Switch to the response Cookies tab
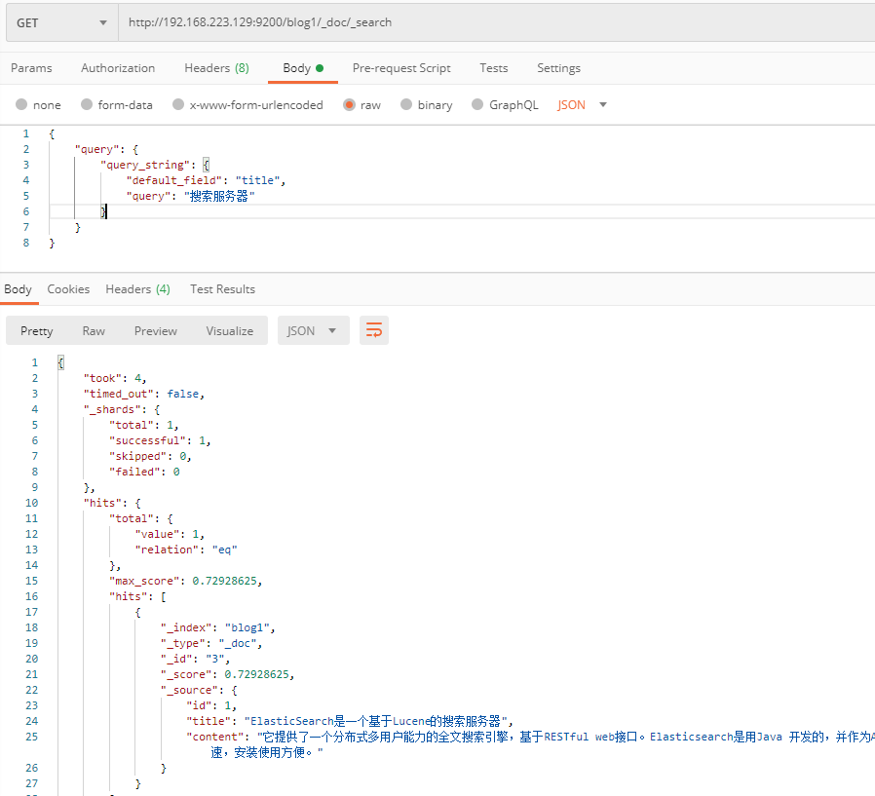Viewport: 875px width, 796px height. pos(68,289)
